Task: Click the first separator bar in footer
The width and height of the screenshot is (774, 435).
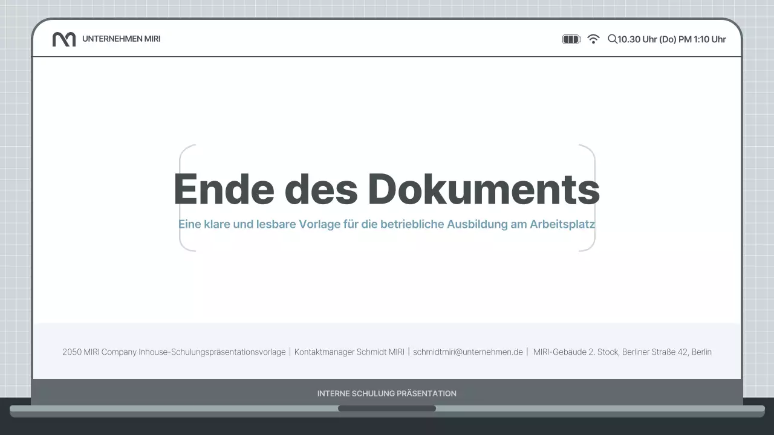Action: tap(290, 352)
